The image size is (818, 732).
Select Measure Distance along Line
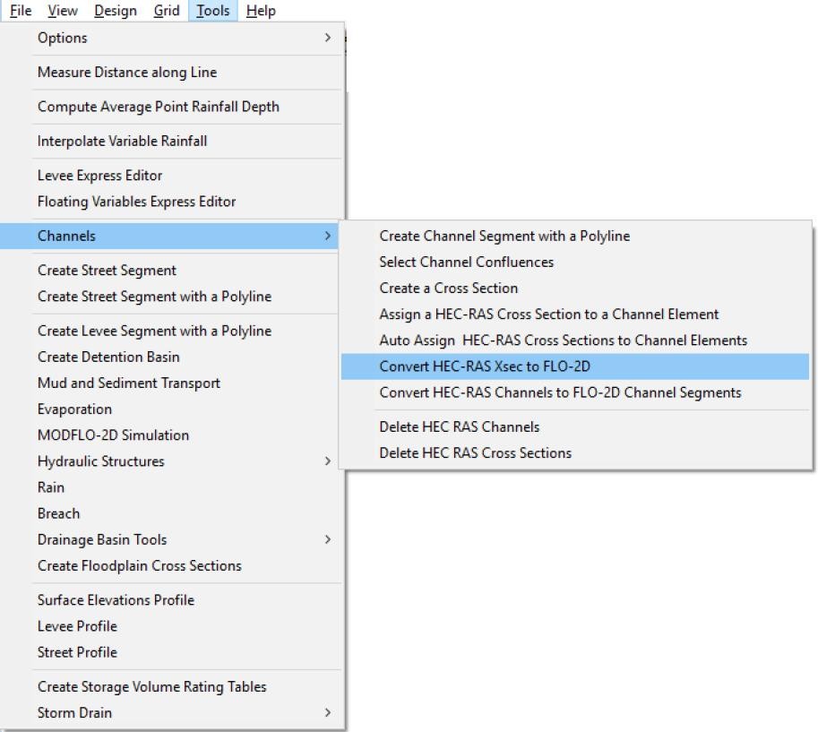127,73
